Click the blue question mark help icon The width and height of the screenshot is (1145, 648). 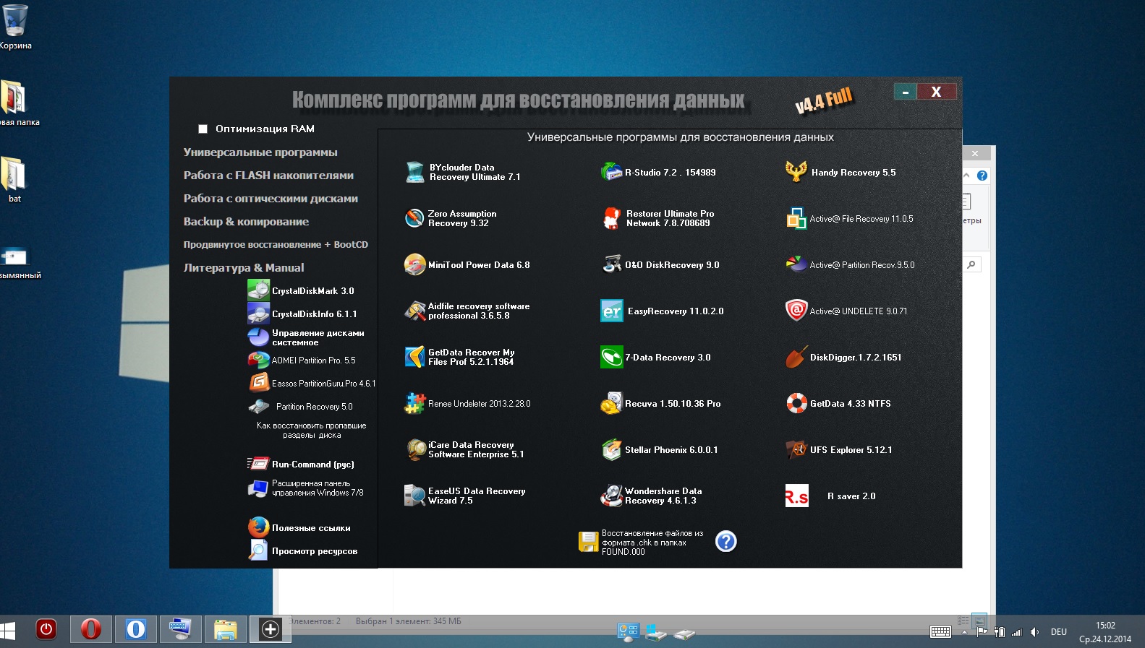pyautogui.click(x=725, y=541)
